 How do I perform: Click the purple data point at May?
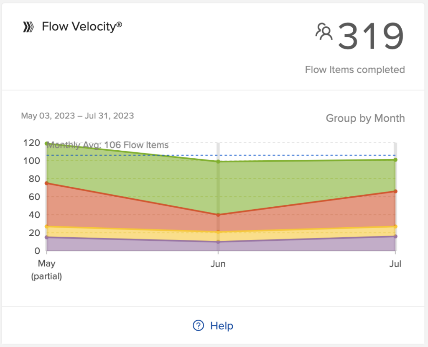(46, 237)
